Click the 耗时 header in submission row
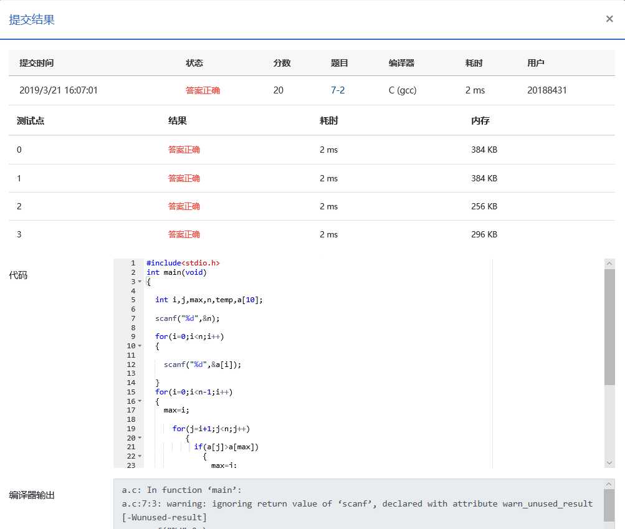The height and width of the screenshot is (529, 625). click(474, 63)
